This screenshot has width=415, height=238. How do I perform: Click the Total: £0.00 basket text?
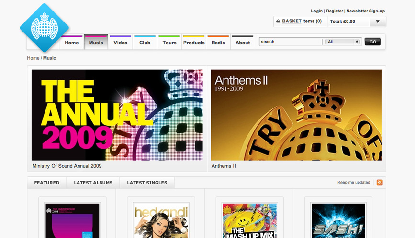point(342,22)
